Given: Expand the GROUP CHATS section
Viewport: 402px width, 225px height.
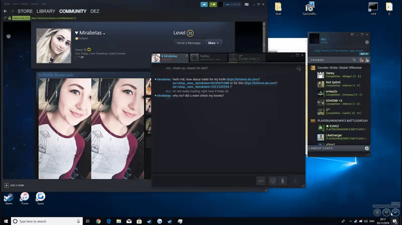Looking at the screenshot, I should pyautogui.click(x=322, y=148).
